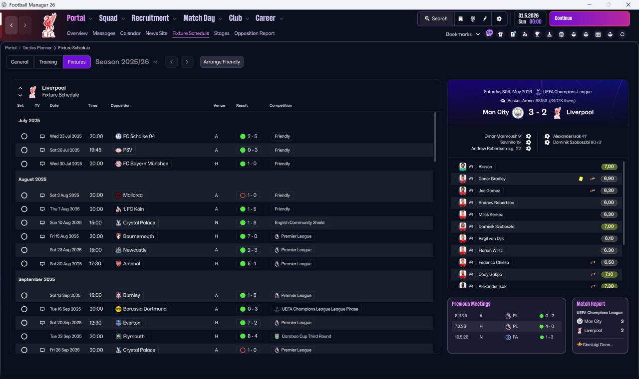Expand the Portal menu chevron
The width and height of the screenshot is (639, 379).
[x=90, y=19]
